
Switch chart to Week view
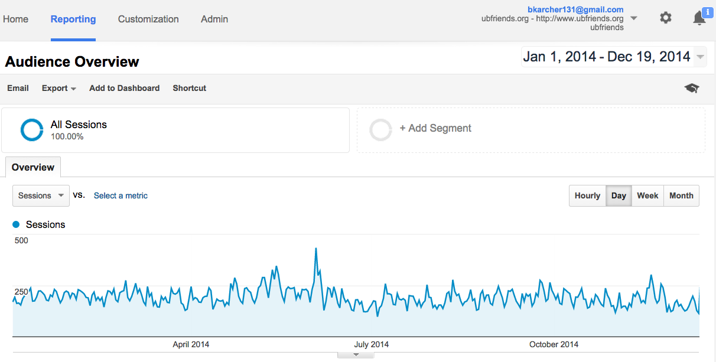(x=647, y=196)
